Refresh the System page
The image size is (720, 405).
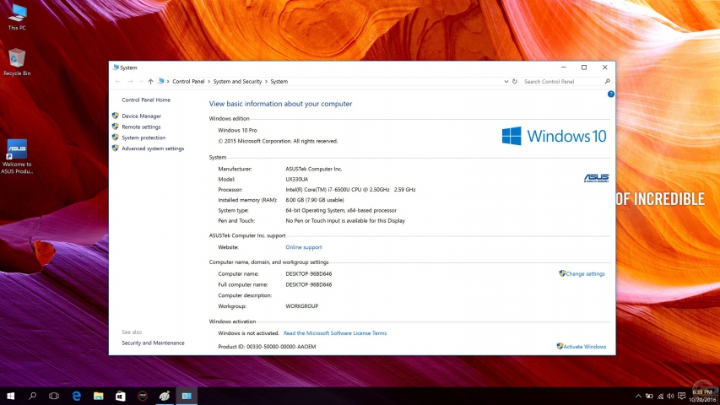click(x=515, y=81)
